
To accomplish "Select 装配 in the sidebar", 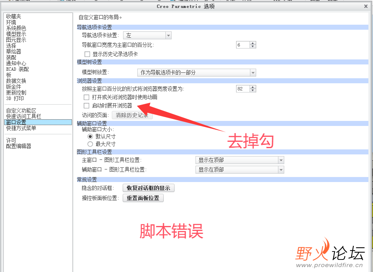I will [x=11, y=57].
